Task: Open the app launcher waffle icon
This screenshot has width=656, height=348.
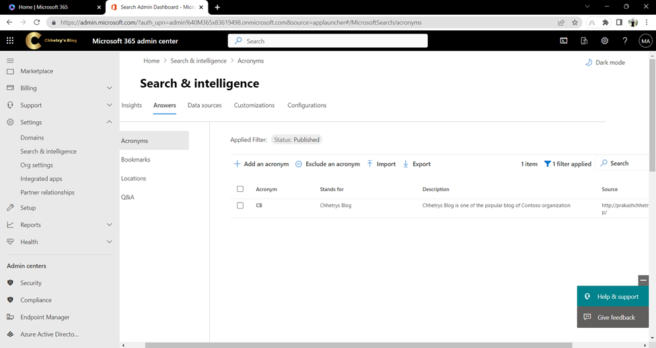Action: tap(10, 40)
